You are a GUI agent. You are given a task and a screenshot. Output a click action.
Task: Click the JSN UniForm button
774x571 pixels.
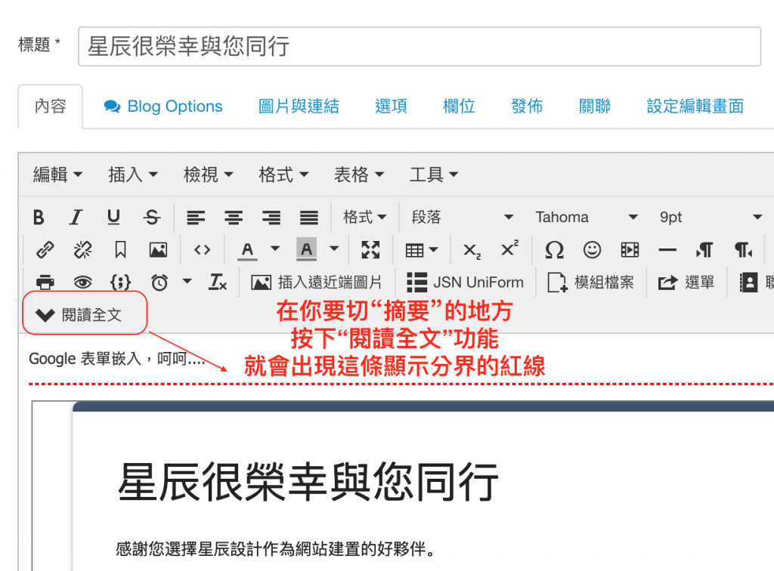coord(465,282)
